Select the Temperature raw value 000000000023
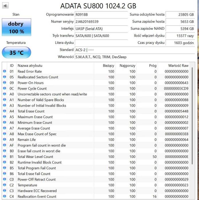 (177, 185)
